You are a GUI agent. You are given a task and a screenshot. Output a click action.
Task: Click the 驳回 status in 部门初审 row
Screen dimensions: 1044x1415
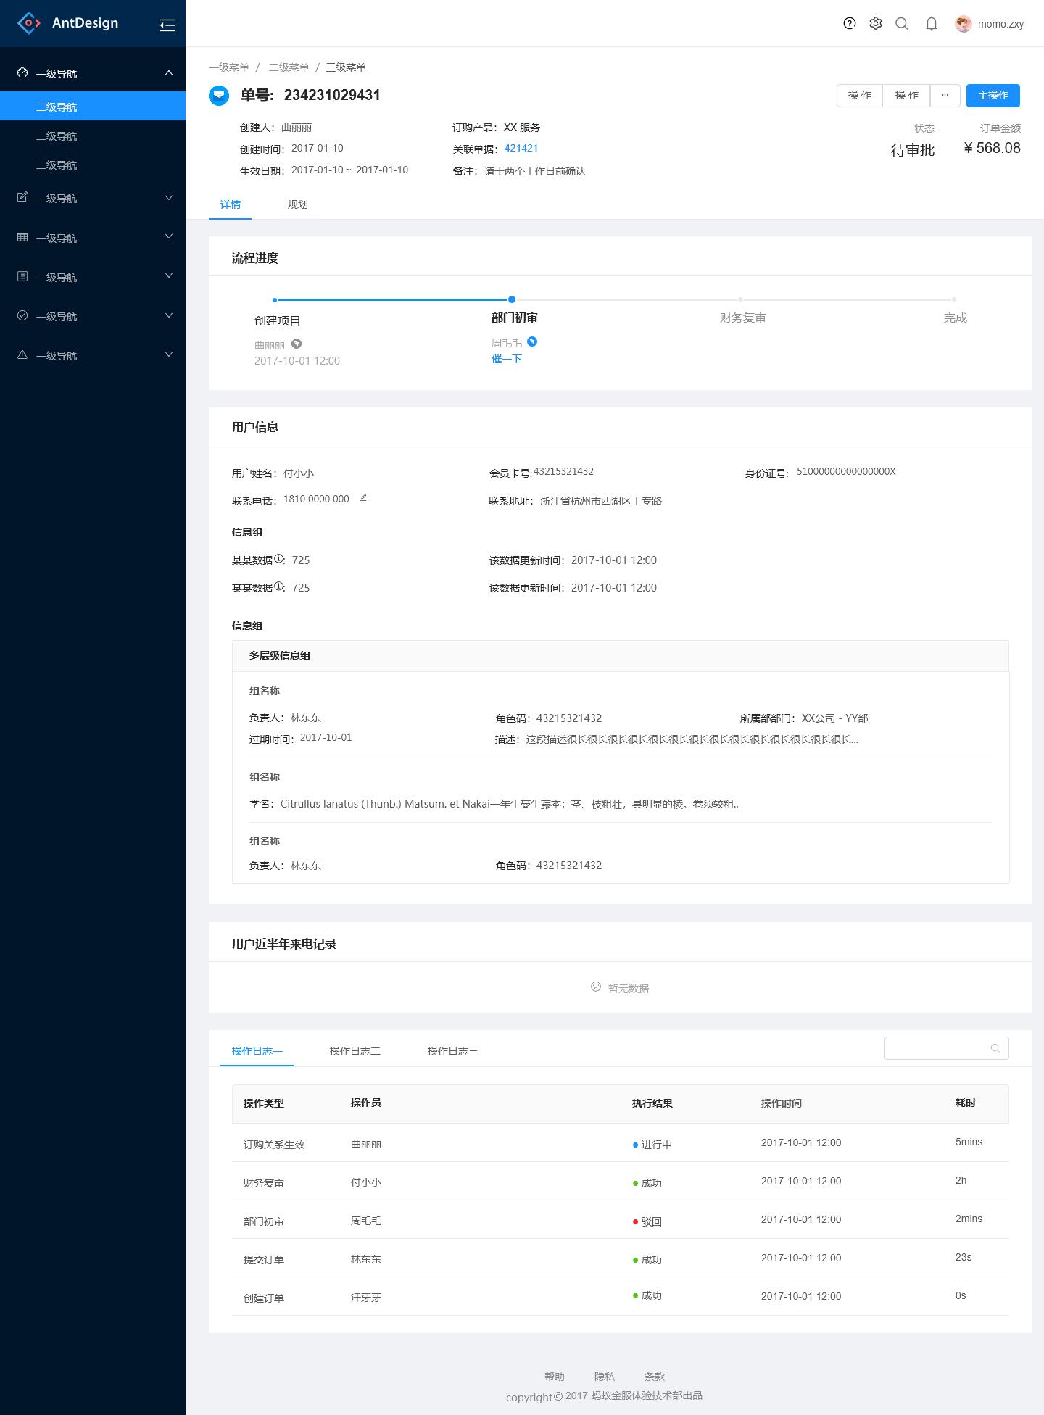tap(647, 1221)
